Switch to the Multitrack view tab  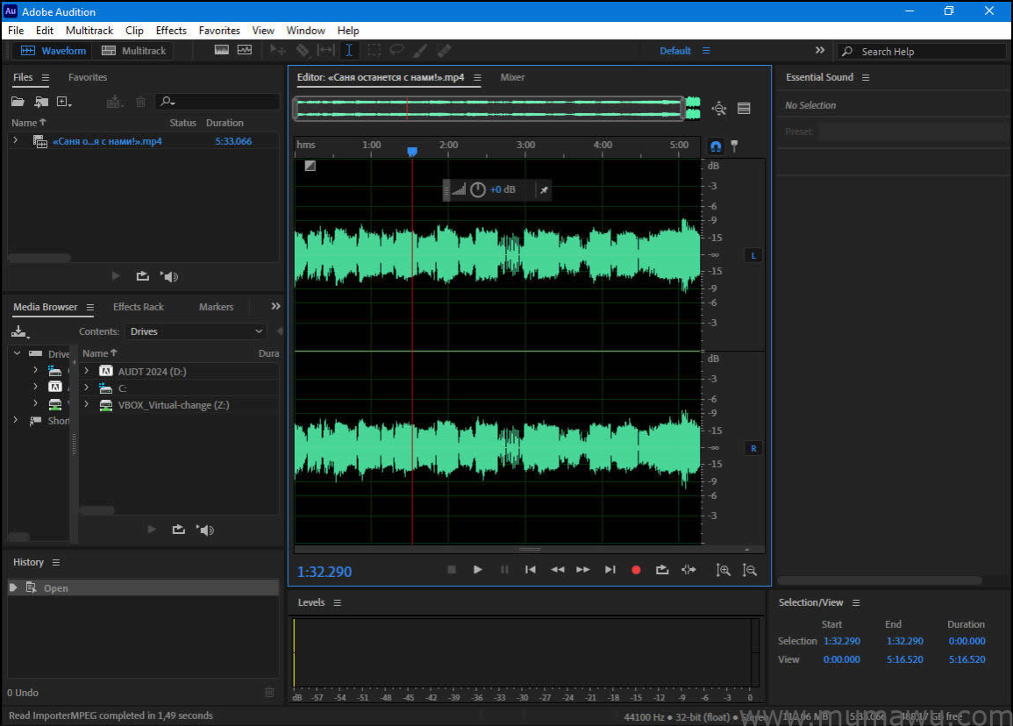tap(133, 50)
